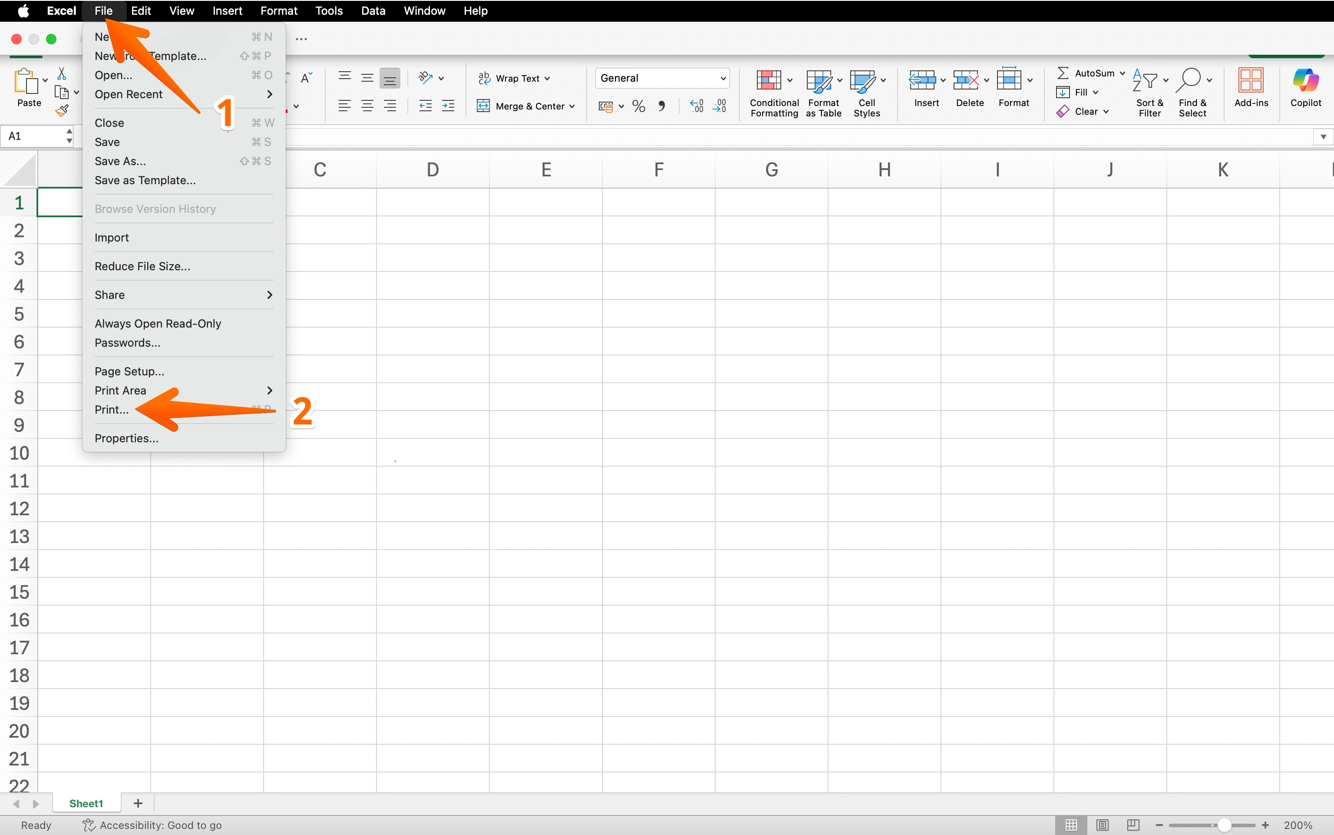Screen dimensions: 1334x835
Task: Open the Help menu
Action: [475, 10]
